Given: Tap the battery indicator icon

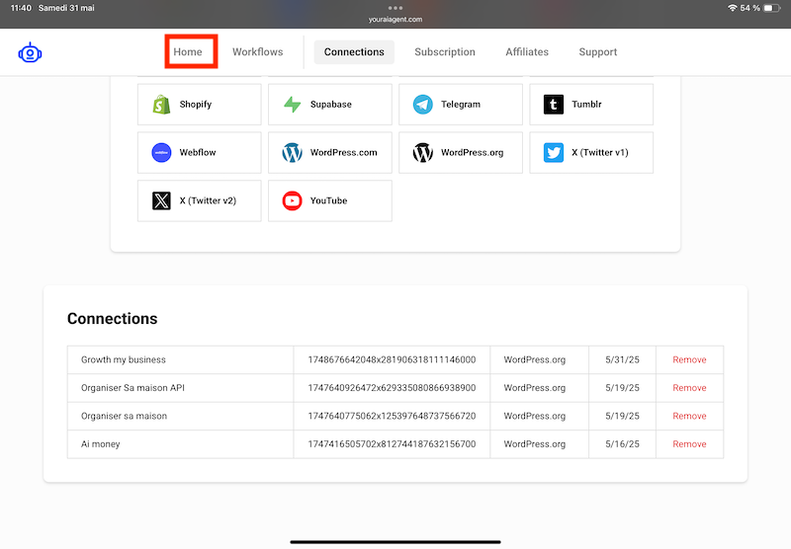Looking at the screenshot, I should [x=772, y=8].
